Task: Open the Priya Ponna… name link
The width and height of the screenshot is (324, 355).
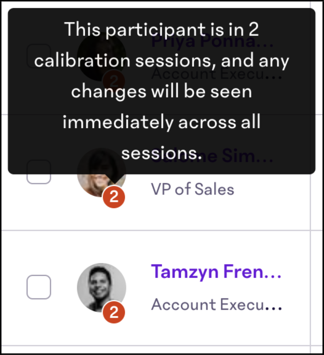Action: [212, 41]
